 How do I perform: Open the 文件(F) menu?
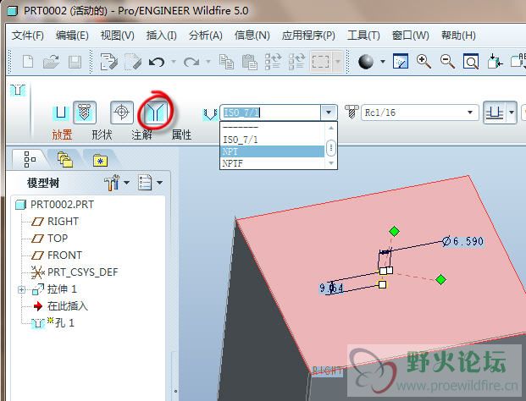click(x=27, y=36)
